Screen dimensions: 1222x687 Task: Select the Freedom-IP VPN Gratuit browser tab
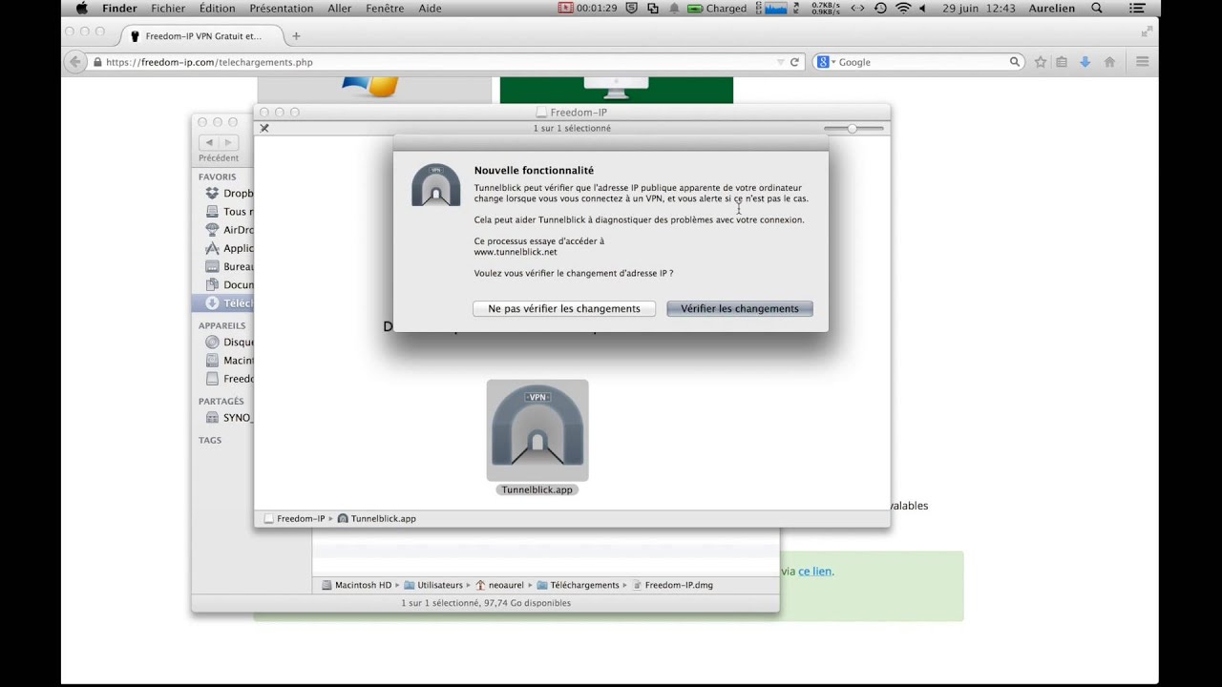[202, 36]
